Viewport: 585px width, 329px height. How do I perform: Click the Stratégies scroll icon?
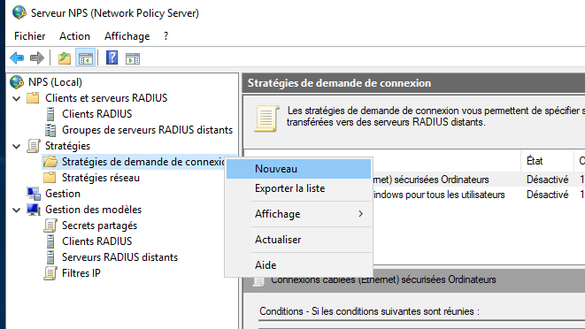pos(34,146)
